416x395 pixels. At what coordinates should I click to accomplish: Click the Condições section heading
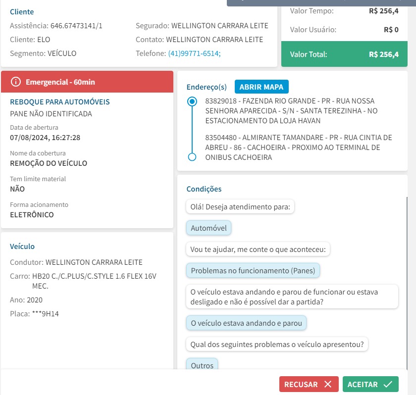(x=204, y=189)
